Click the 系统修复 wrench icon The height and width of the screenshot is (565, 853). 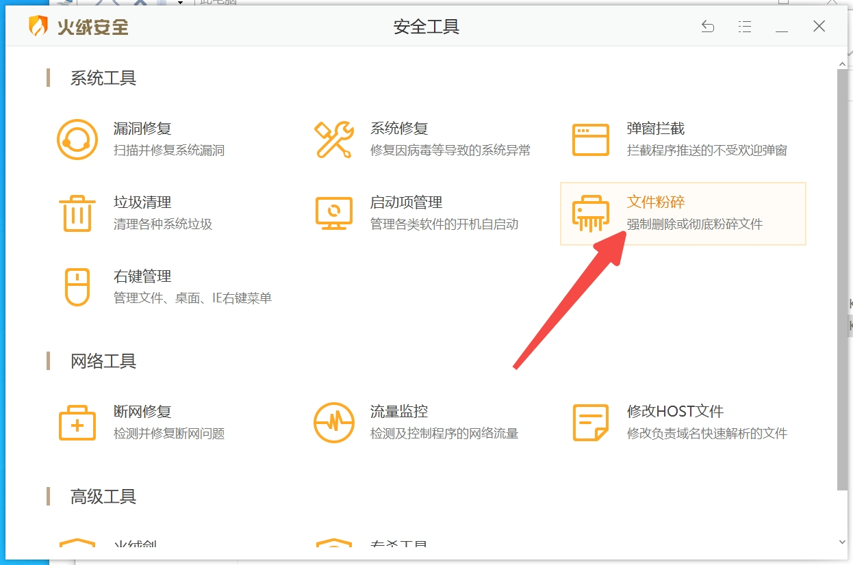coord(333,140)
